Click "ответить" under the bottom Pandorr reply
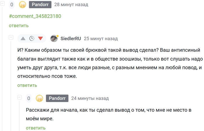Image resolution: width=204 pixels, height=131 pixels. tap(36, 128)
